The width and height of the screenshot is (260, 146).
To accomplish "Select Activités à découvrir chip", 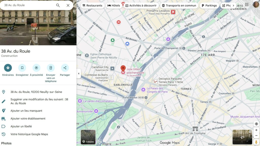I will coord(141,6).
